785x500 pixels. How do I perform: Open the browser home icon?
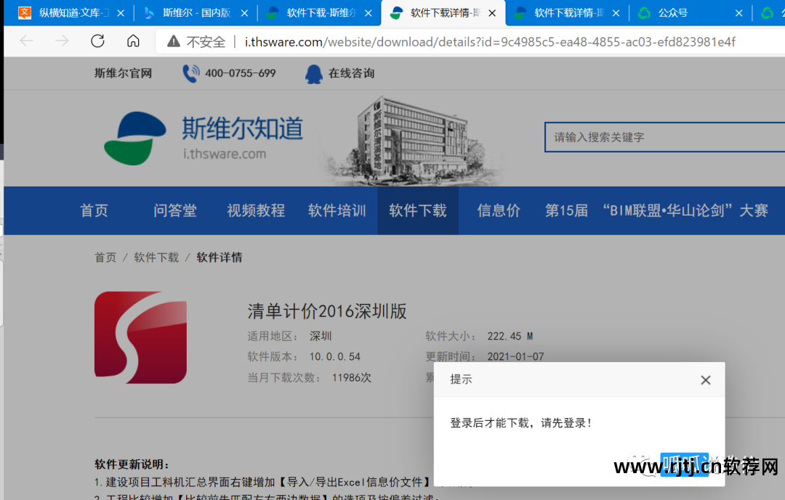point(133,41)
